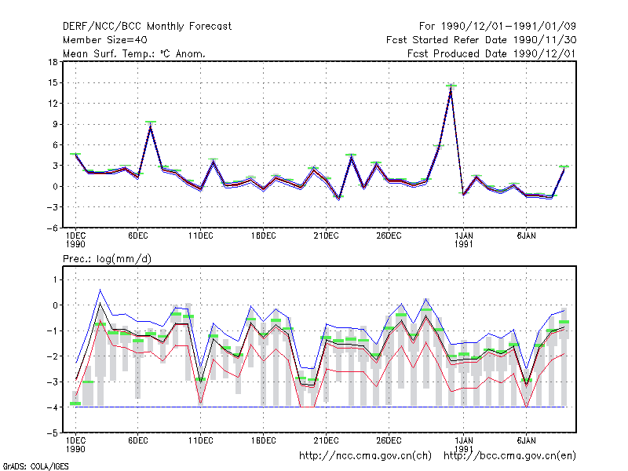This screenshot has height=471, width=628.
Task: Click the Mean Surf. Temp. anomaly label
Action: (x=134, y=53)
